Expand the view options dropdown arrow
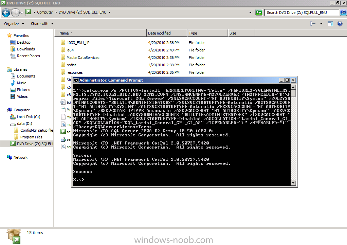 pyautogui.click(x=321, y=24)
